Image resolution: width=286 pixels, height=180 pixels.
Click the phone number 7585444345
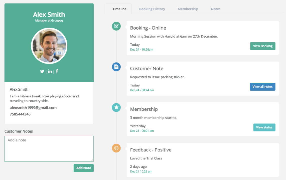pyautogui.click(x=20, y=114)
